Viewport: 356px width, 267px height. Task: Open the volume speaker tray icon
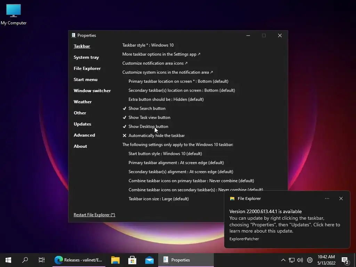tap(300, 260)
